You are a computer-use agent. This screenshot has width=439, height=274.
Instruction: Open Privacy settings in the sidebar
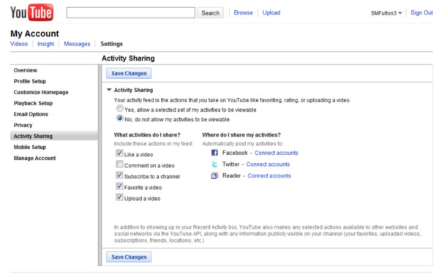click(x=23, y=125)
